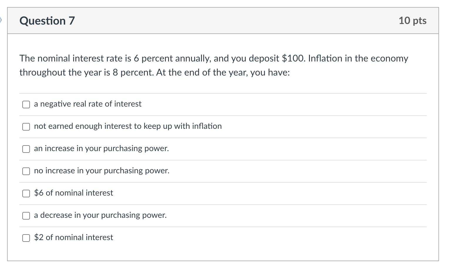449x267 pixels.
Task: Check the '$6 of nominal interest' box
Action: point(26,194)
